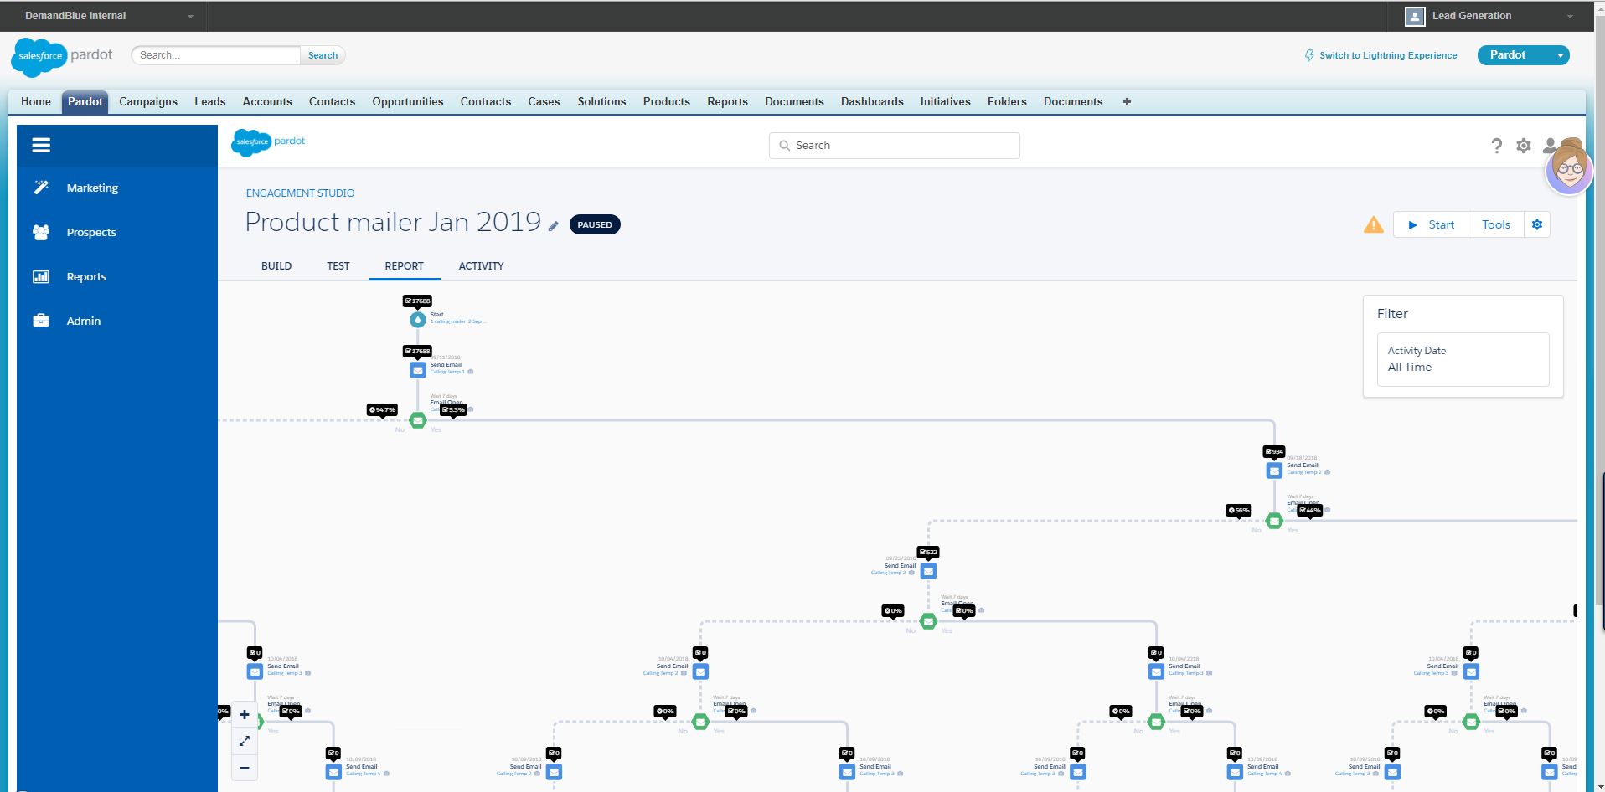Click the Admin briefcase icon in the sidebar
The image size is (1605, 792).
[41, 321]
